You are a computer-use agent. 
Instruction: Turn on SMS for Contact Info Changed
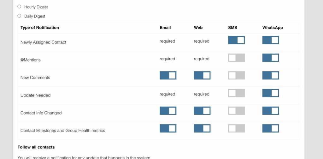(x=236, y=111)
